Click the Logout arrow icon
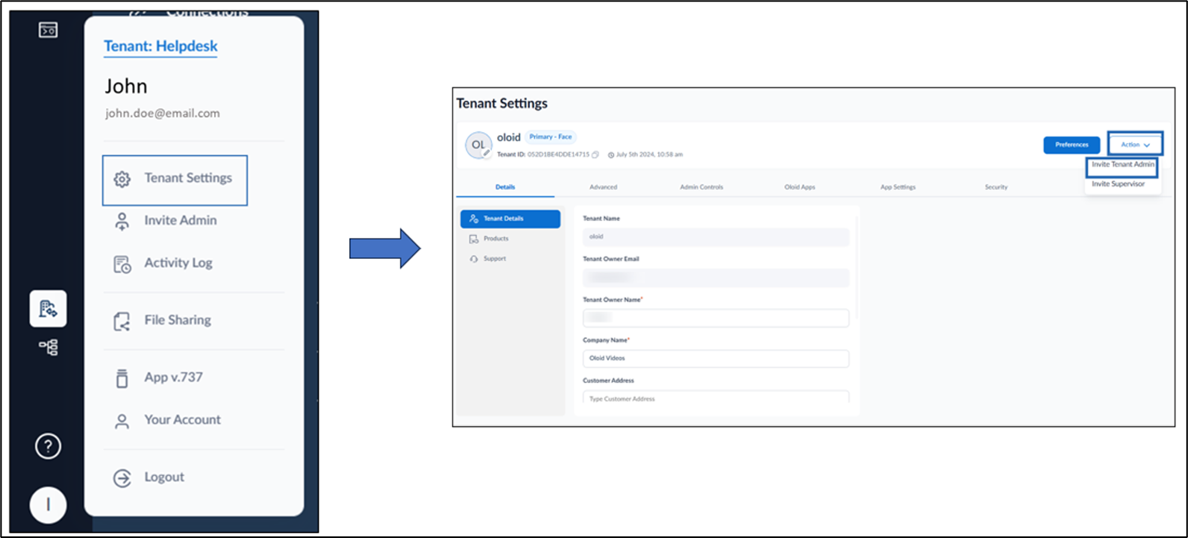This screenshot has width=1188, height=538. click(x=122, y=478)
